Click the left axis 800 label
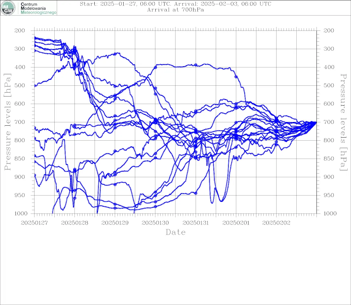This screenshot has height=305, width=351. point(20,140)
